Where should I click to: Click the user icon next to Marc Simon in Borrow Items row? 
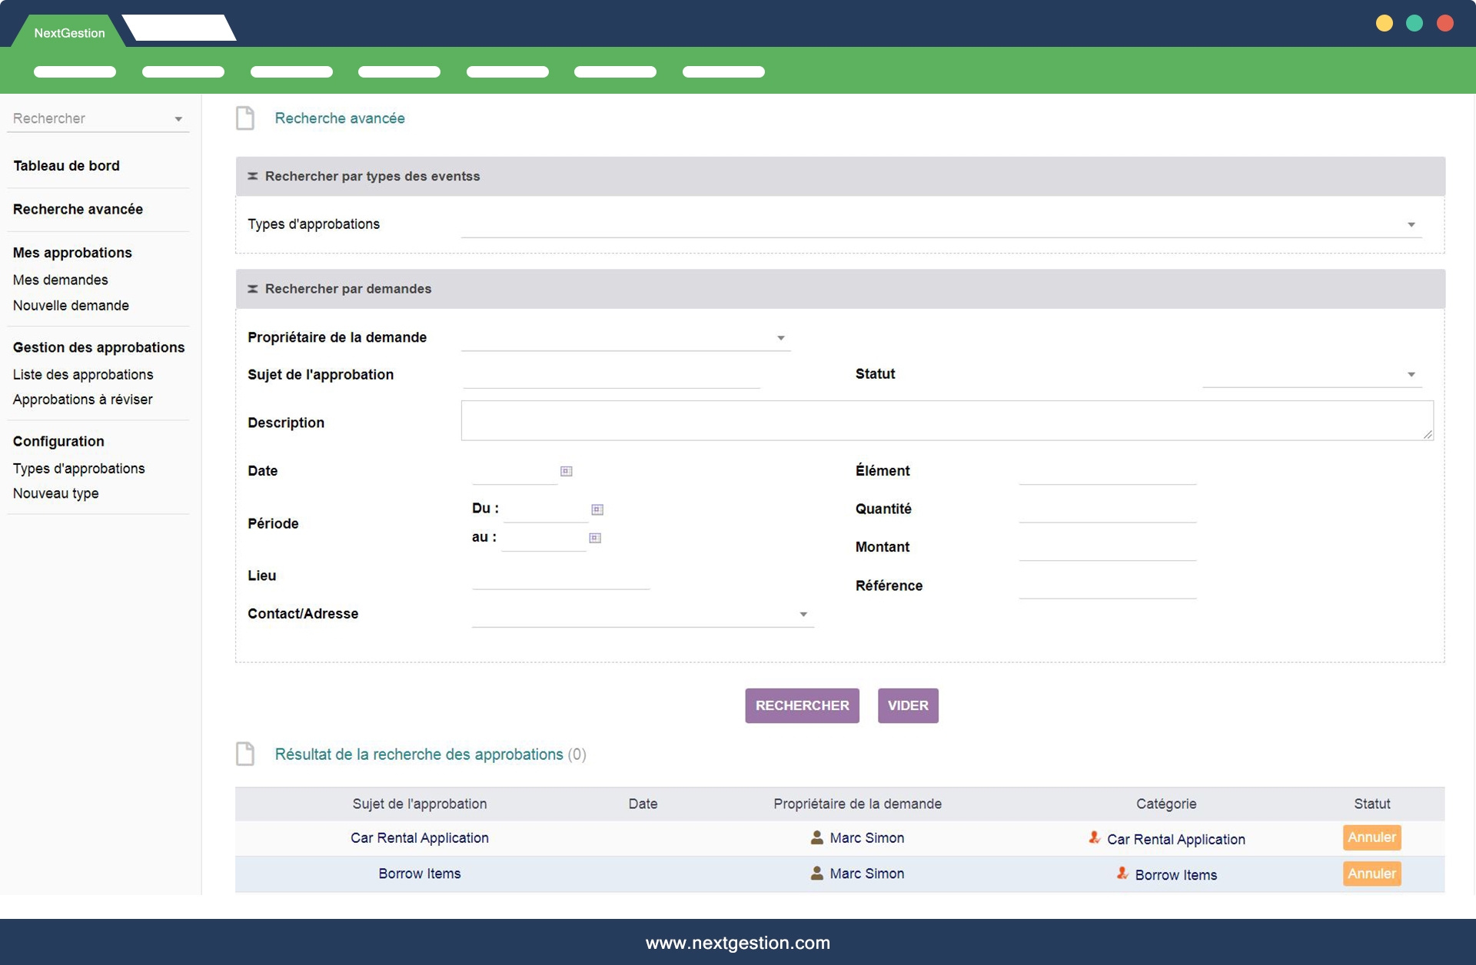(x=816, y=873)
